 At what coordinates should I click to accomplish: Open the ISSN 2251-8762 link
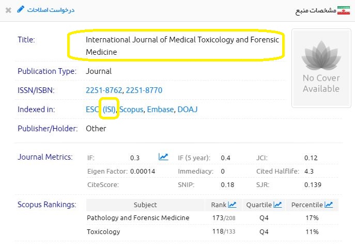104,90
